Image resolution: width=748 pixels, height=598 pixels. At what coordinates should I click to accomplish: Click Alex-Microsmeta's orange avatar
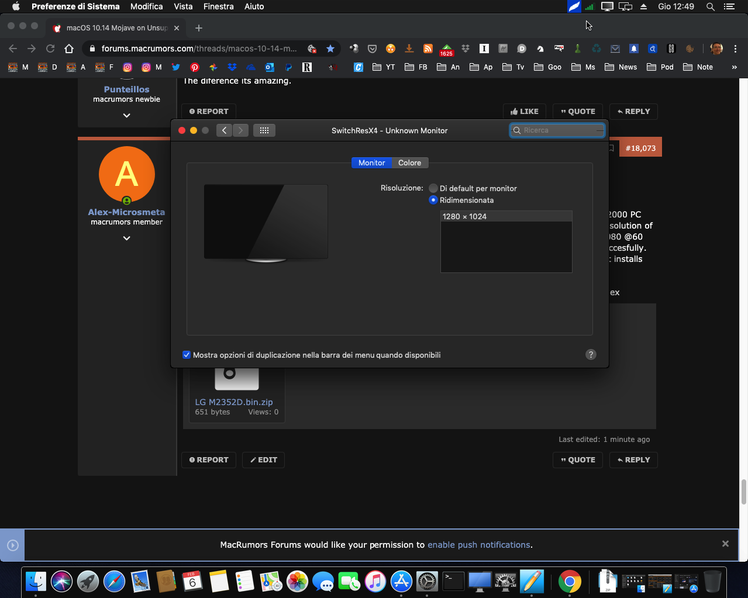tap(127, 174)
